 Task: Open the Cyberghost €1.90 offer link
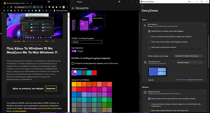(x=47, y=108)
